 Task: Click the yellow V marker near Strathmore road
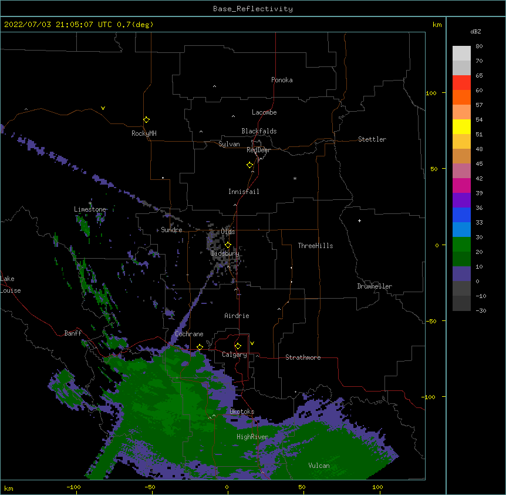pos(252,343)
